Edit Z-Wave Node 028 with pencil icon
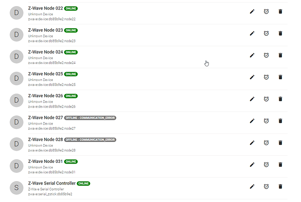The height and width of the screenshot is (202, 301). [x=252, y=143]
